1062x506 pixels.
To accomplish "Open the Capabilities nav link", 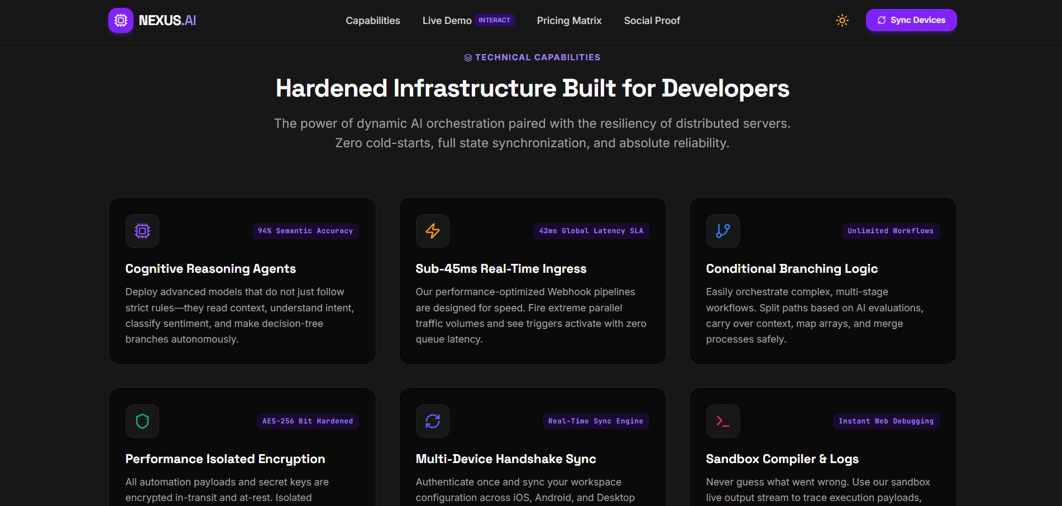I will pos(373,21).
